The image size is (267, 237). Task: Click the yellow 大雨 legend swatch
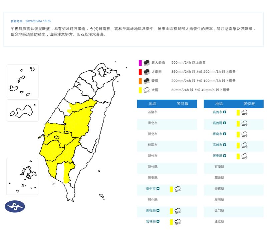[x=140, y=90]
